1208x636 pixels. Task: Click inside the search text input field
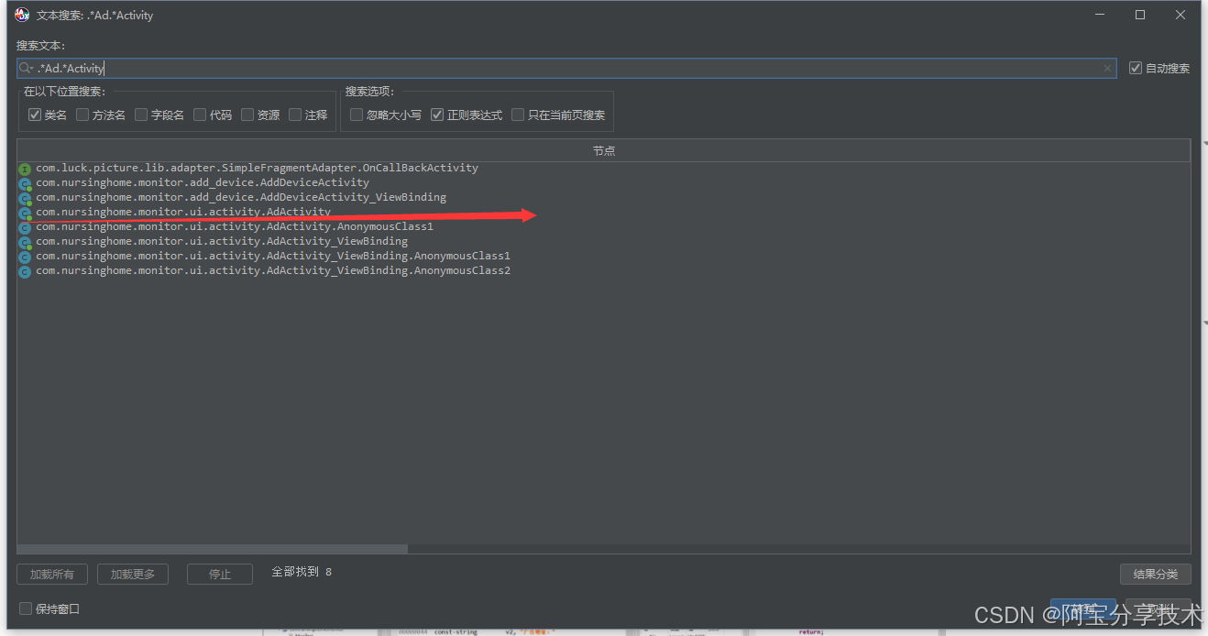(566, 69)
